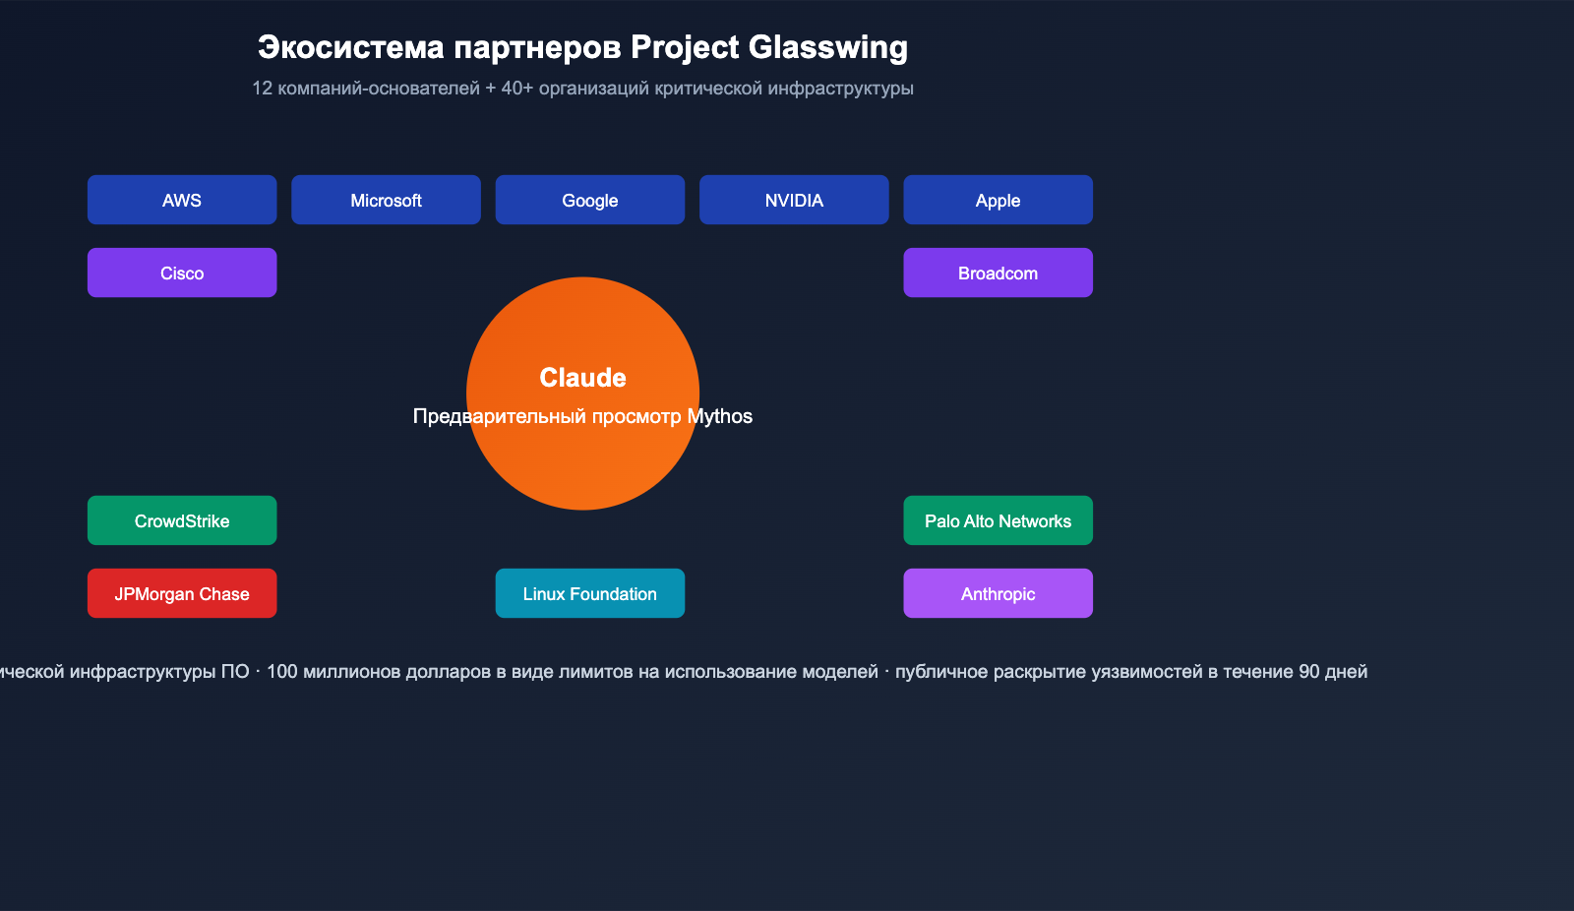Click the Broadcom tile

pos(998,273)
